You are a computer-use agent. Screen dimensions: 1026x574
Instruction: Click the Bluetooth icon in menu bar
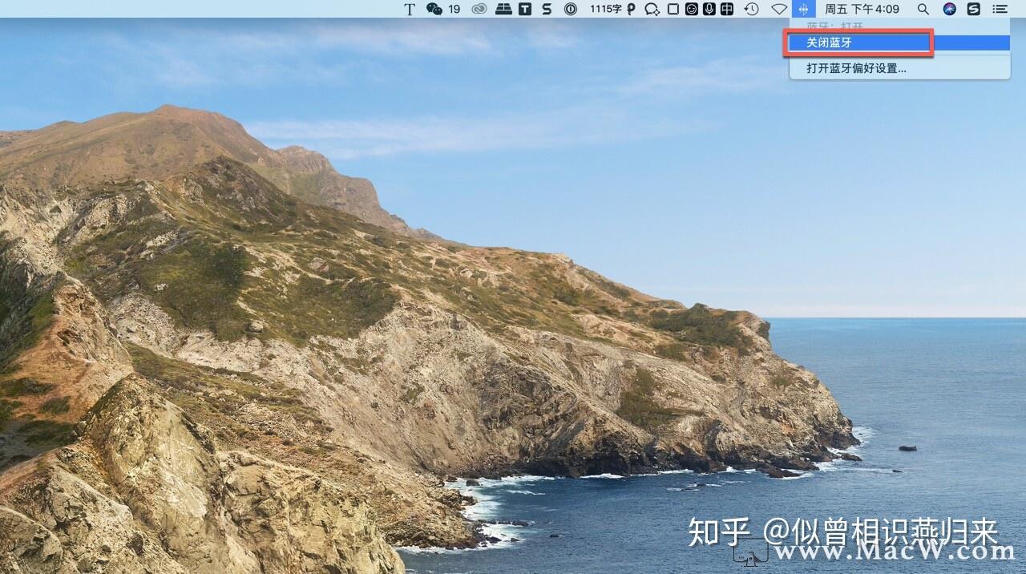pyautogui.click(x=803, y=9)
